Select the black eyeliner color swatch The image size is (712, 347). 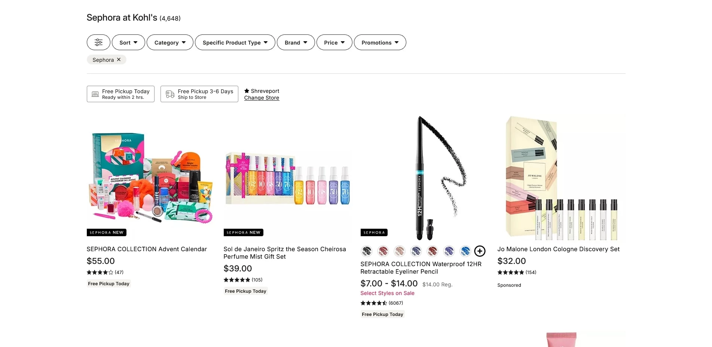tap(367, 251)
